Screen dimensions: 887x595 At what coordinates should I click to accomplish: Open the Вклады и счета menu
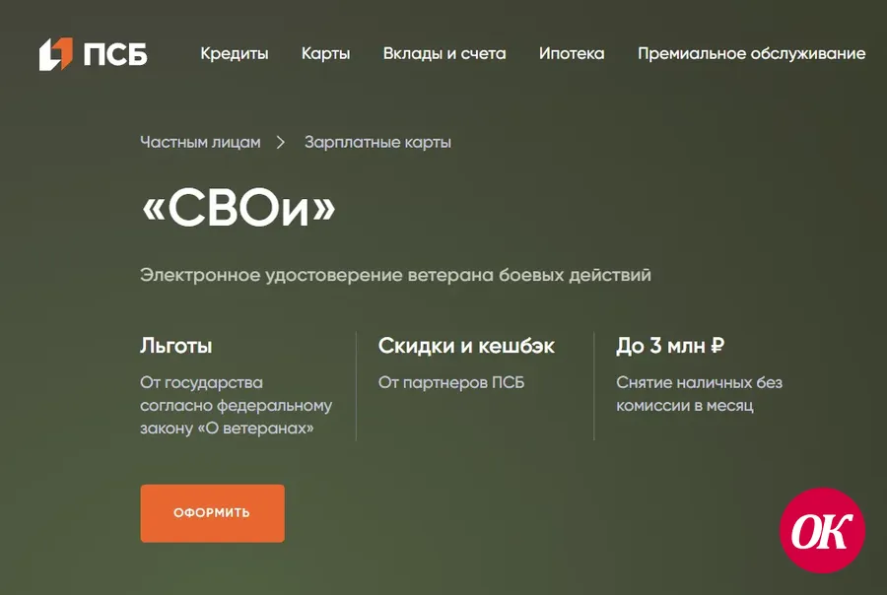(444, 54)
